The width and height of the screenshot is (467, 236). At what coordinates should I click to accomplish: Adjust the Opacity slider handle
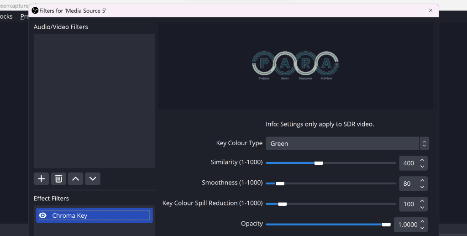pos(386,225)
